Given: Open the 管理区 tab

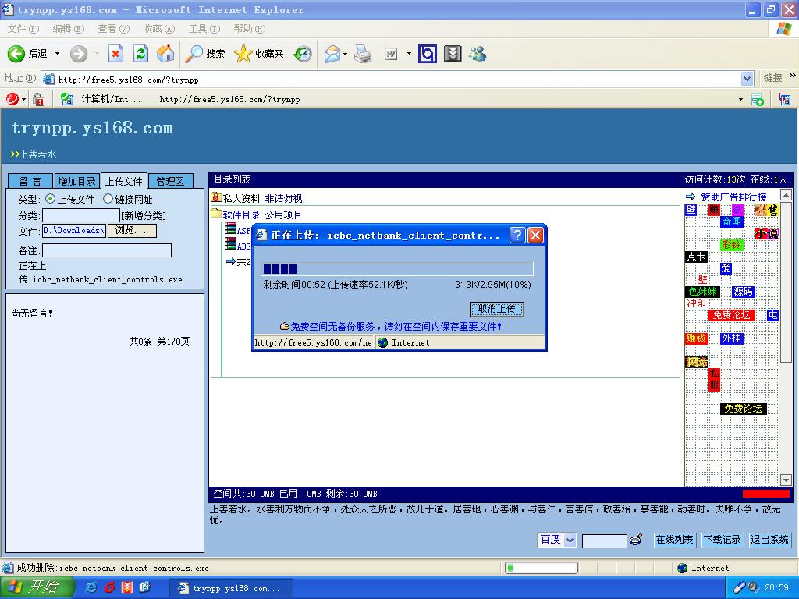Looking at the screenshot, I should click(x=169, y=181).
